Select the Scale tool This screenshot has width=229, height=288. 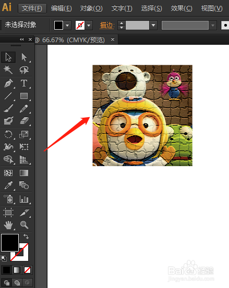tap(24, 134)
